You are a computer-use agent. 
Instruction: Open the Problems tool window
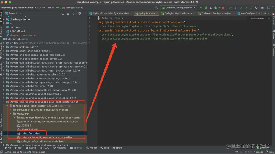[x=60, y=148]
